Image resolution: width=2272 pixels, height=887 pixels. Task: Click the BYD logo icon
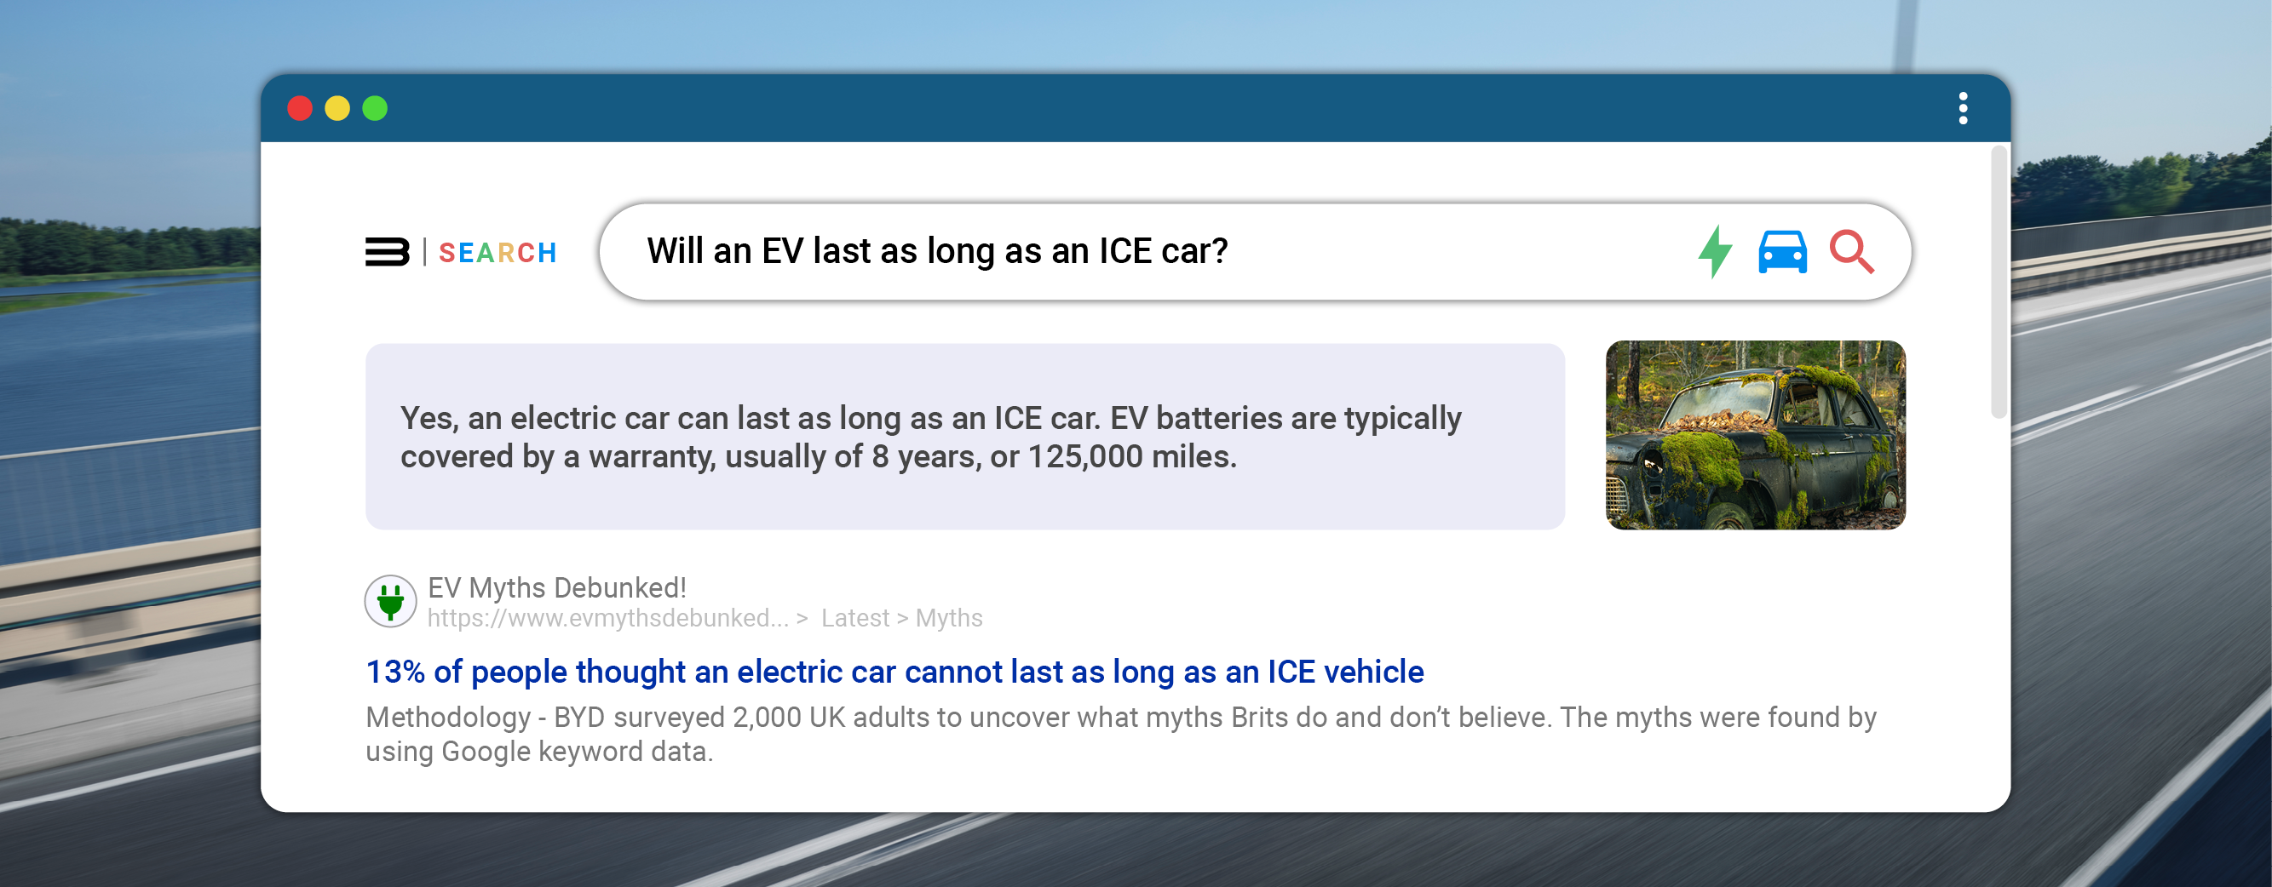click(x=388, y=252)
